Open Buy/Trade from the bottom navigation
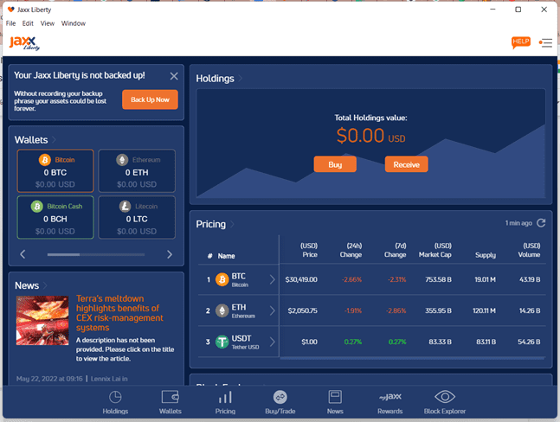The image size is (560, 422). coord(280,402)
